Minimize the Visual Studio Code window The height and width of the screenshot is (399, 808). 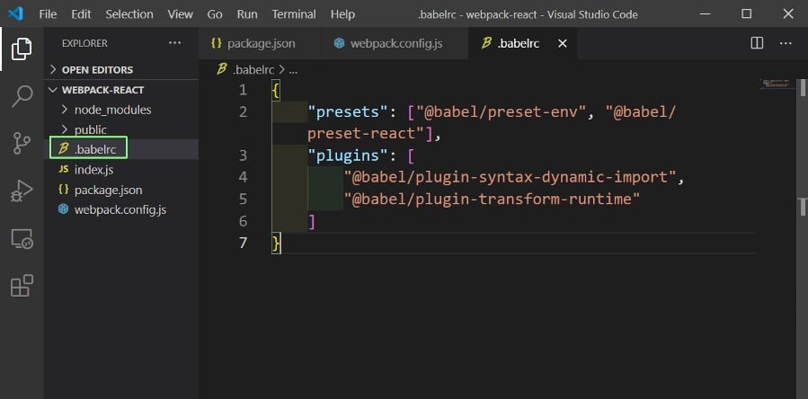(x=705, y=13)
